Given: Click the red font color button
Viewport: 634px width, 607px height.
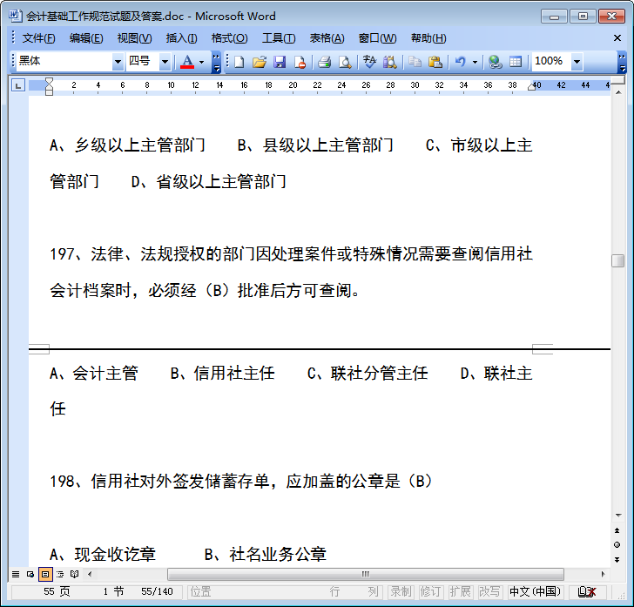Looking at the screenshot, I should tap(187, 62).
